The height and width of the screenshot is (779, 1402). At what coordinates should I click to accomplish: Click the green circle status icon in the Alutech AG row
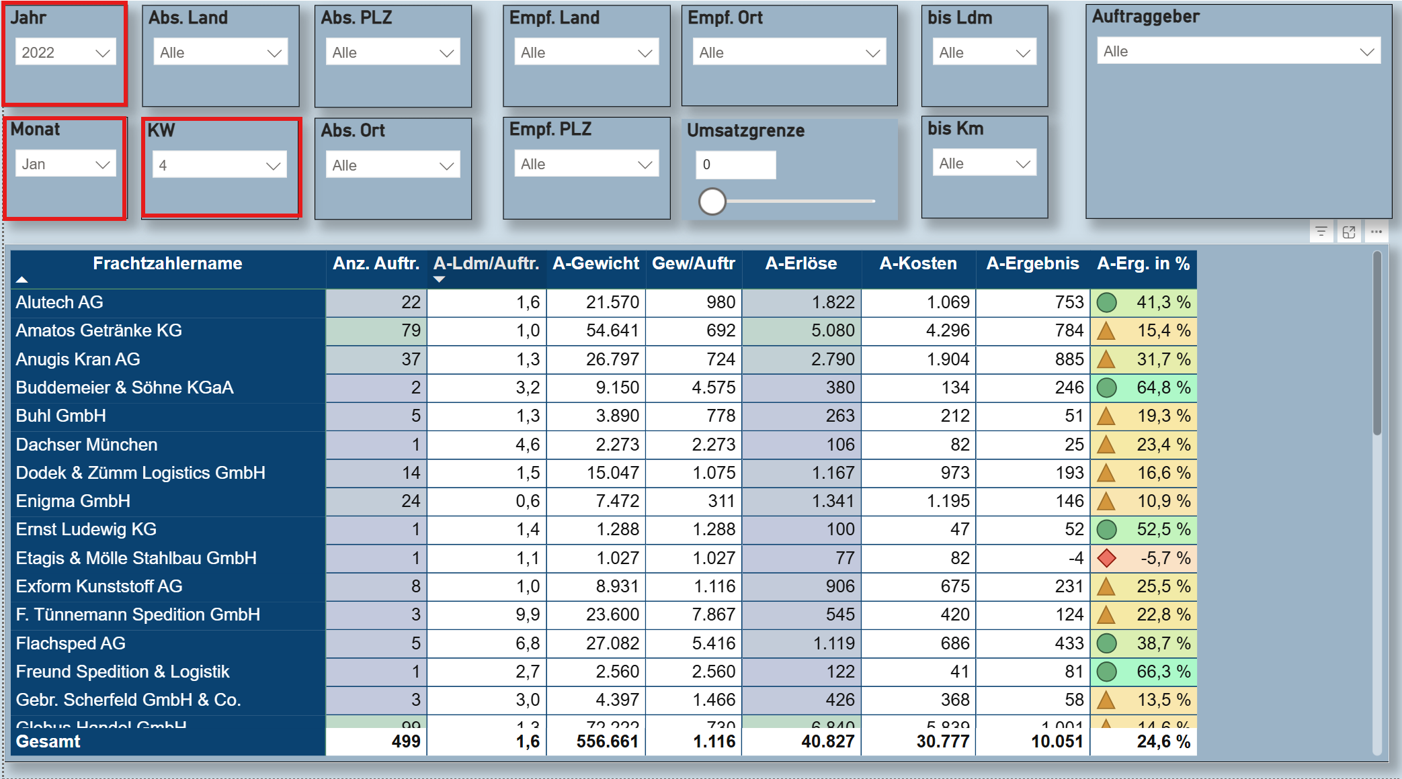pos(1106,303)
